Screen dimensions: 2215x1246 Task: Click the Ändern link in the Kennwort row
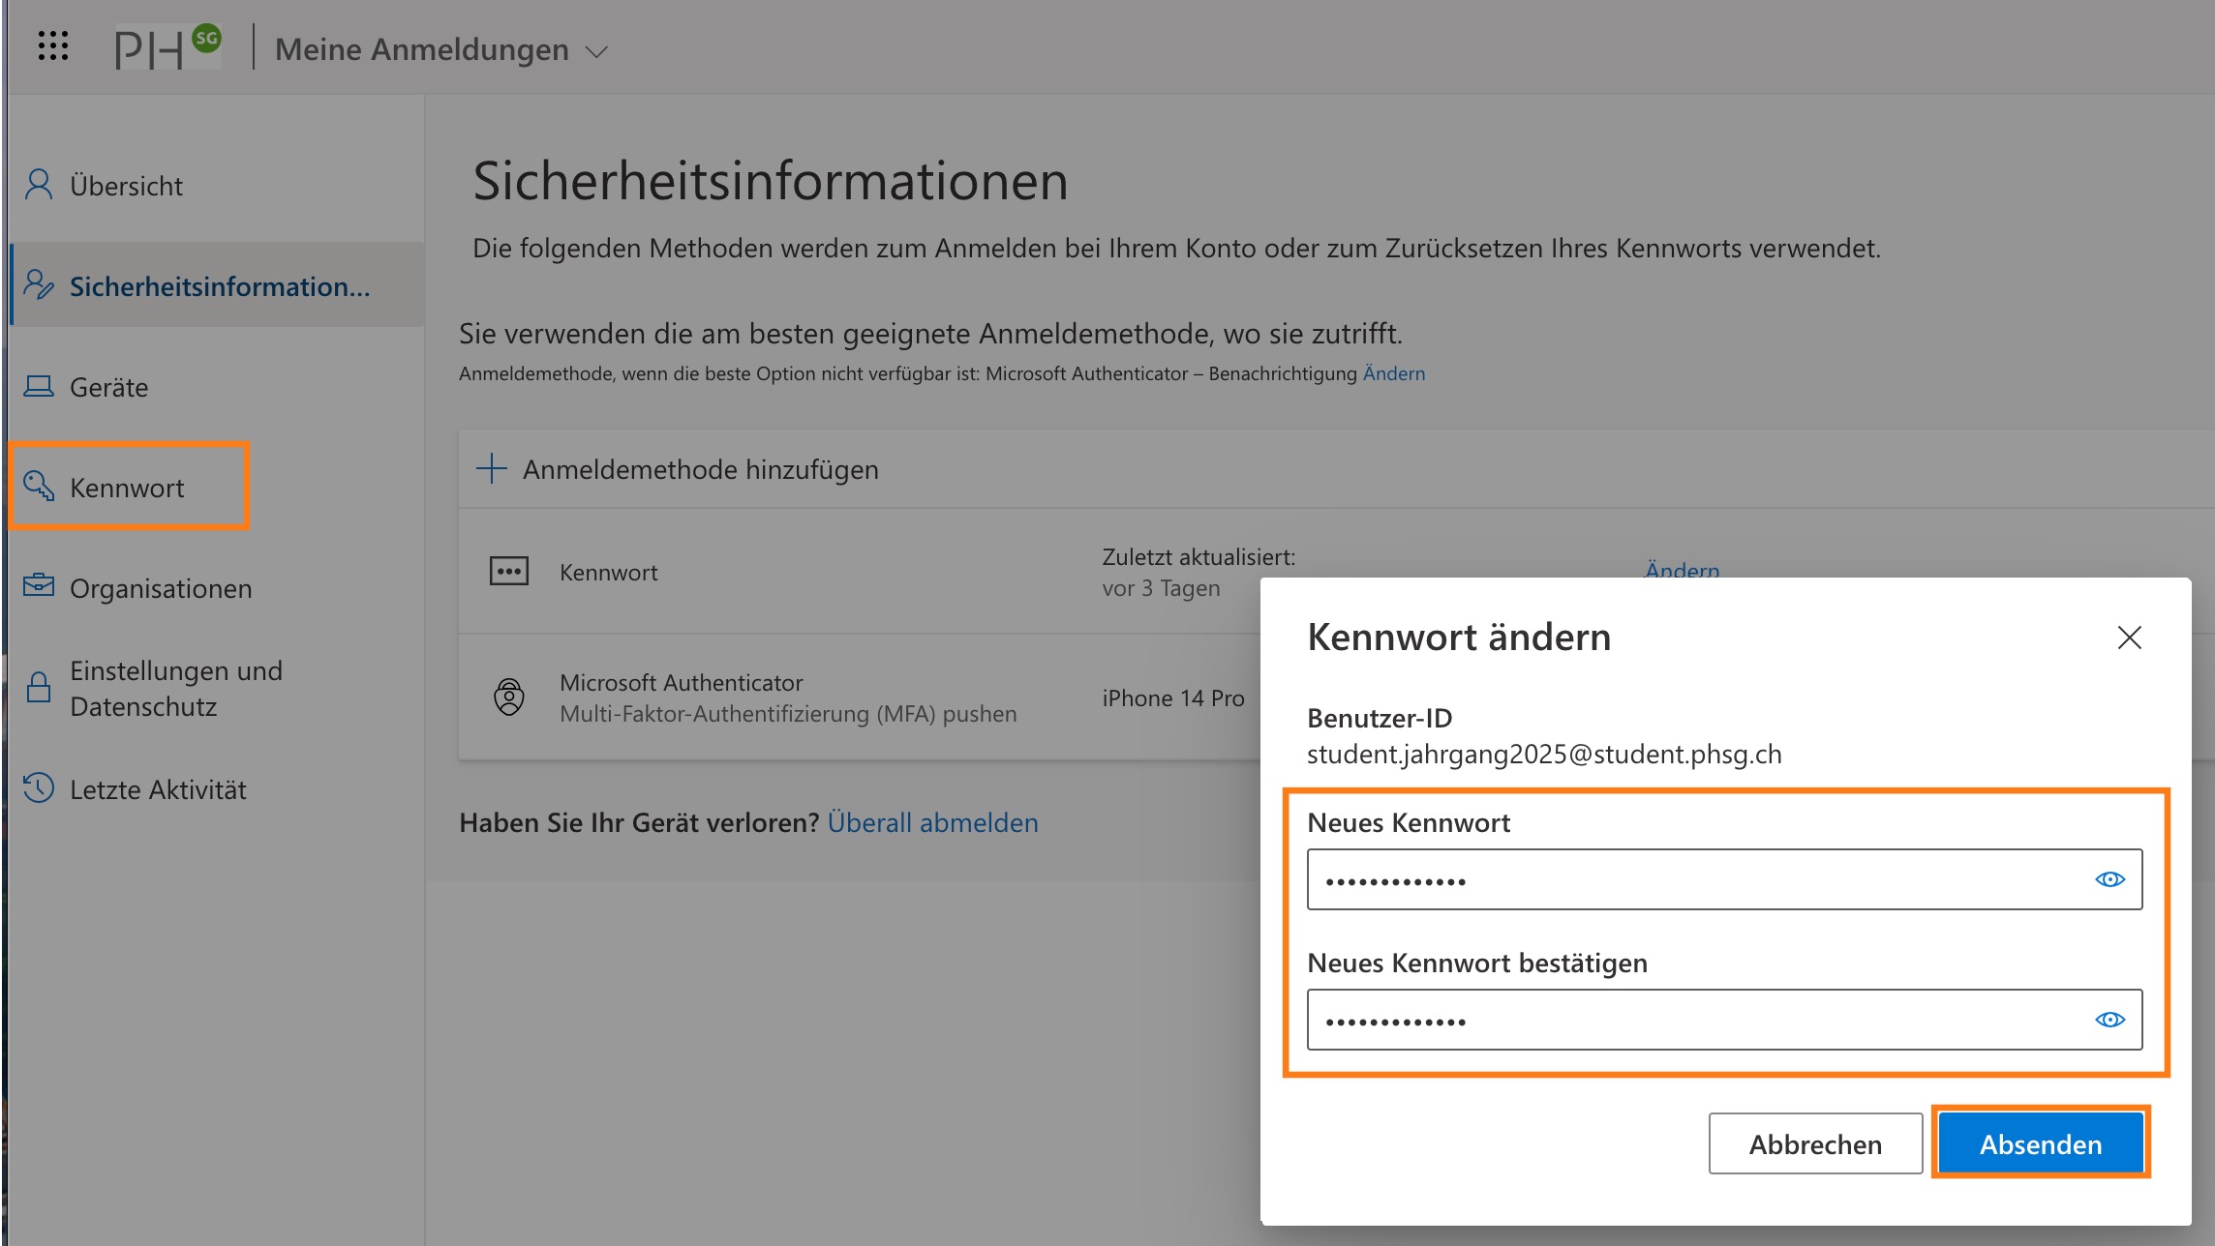coord(1683,570)
